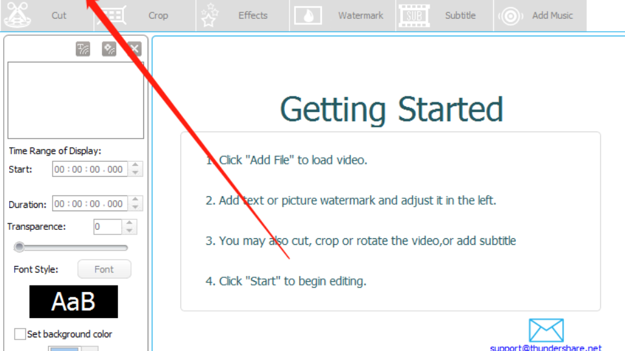The height and width of the screenshot is (351, 625).
Task: Increase the Start time with up arrow
Action: pyautogui.click(x=135, y=166)
